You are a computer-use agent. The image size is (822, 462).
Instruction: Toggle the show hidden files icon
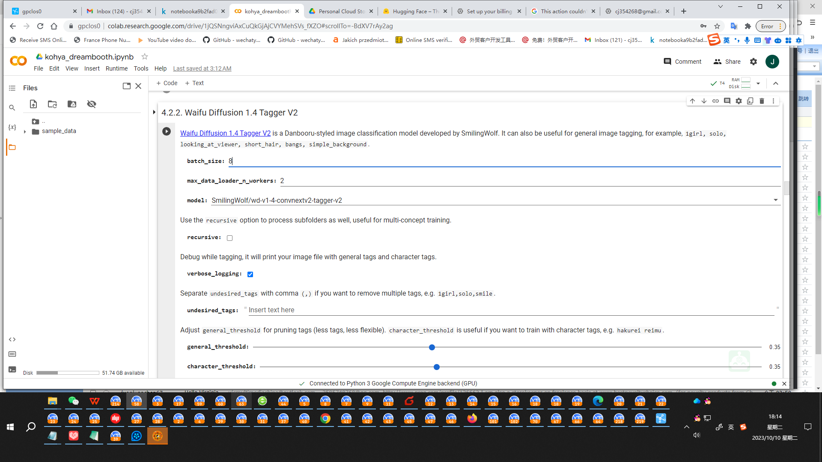click(x=92, y=104)
